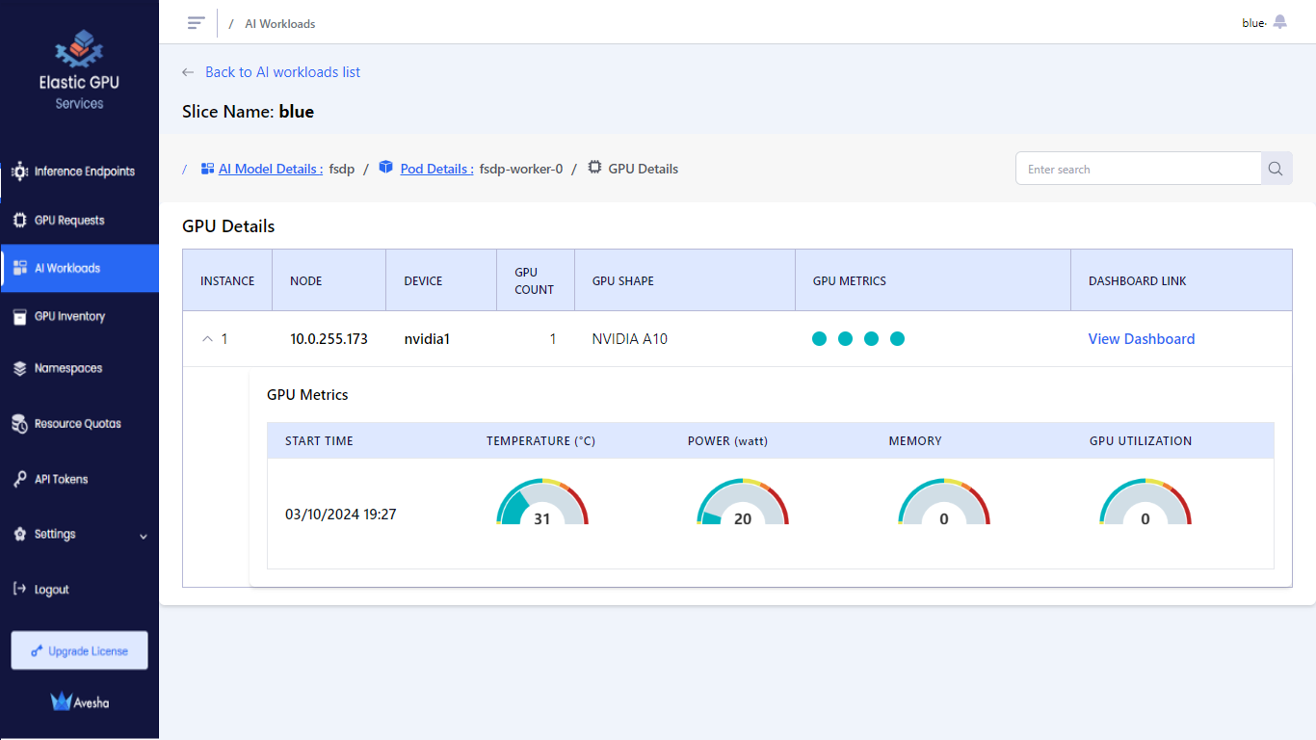
Task: Click the Elastic GPU Services logo
Action: [x=79, y=69]
